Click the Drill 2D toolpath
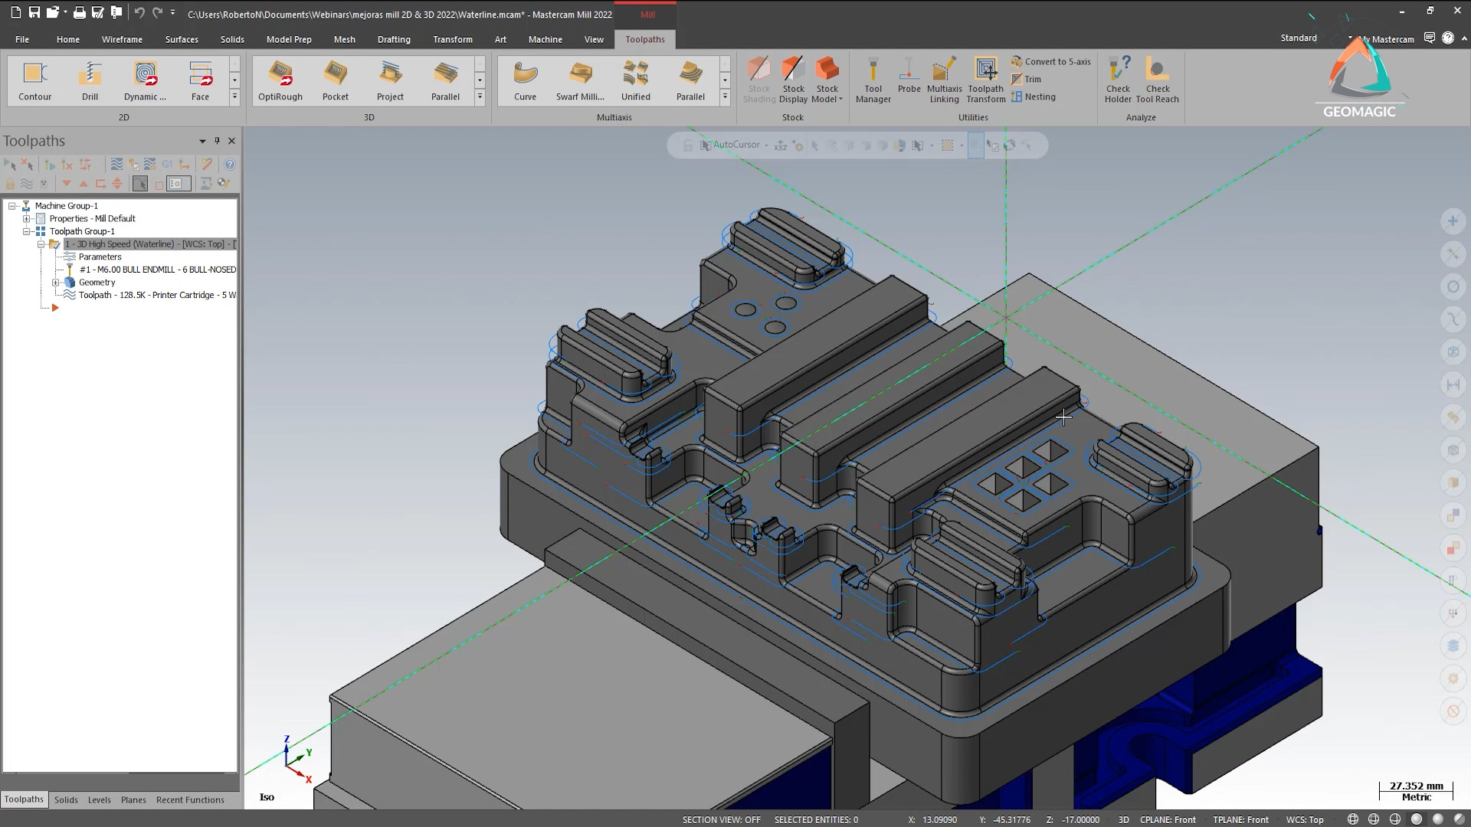Image resolution: width=1471 pixels, height=827 pixels. pyautogui.click(x=90, y=80)
